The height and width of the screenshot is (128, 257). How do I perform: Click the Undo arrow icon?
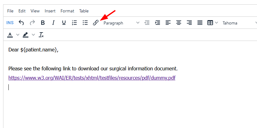click(21, 23)
